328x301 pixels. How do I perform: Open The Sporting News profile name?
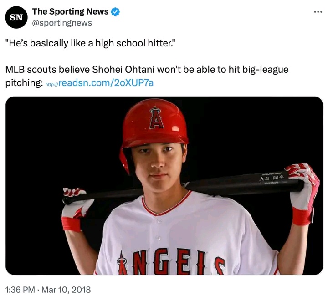70,12
